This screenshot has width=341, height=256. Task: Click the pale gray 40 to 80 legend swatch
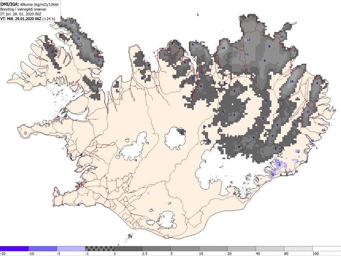pyautogui.click(x=270, y=248)
